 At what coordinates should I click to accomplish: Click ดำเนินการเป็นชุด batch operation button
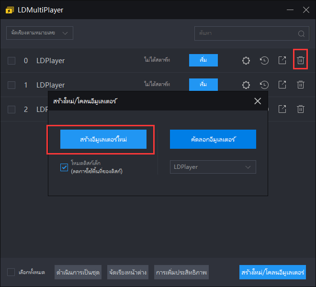click(78, 272)
